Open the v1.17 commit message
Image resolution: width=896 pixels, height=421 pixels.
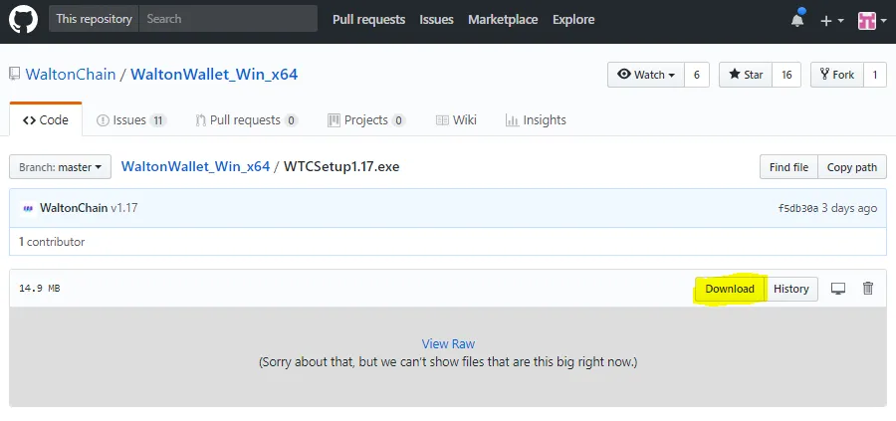[x=124, y=207]
